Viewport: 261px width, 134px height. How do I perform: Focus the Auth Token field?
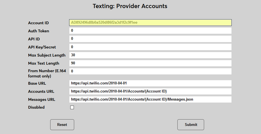tap(150, 31)
